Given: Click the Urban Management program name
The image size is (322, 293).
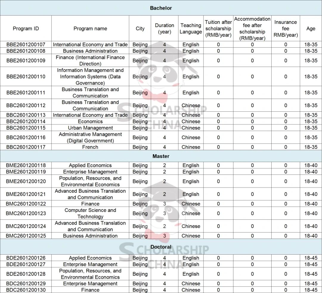Looking at the screenshot, I should [x=90, y=128].
